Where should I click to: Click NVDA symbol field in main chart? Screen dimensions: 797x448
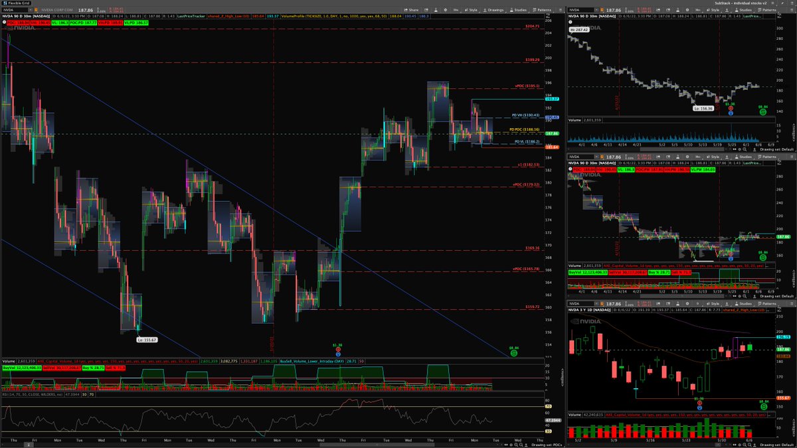(x=15, y=10)
